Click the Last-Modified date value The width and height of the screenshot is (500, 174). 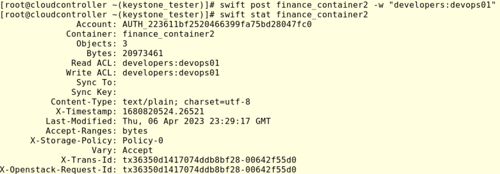point(197,122)
